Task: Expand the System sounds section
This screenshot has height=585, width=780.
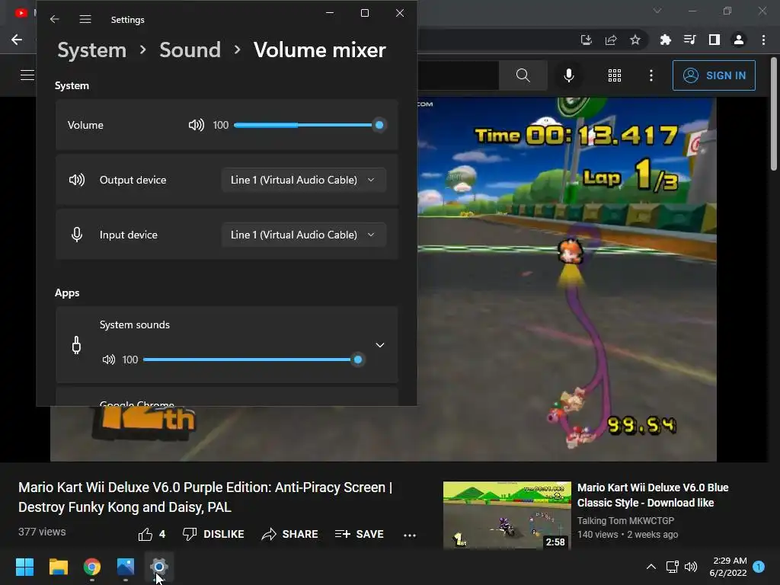Action: pyautogui.click(x=379, y=345)
